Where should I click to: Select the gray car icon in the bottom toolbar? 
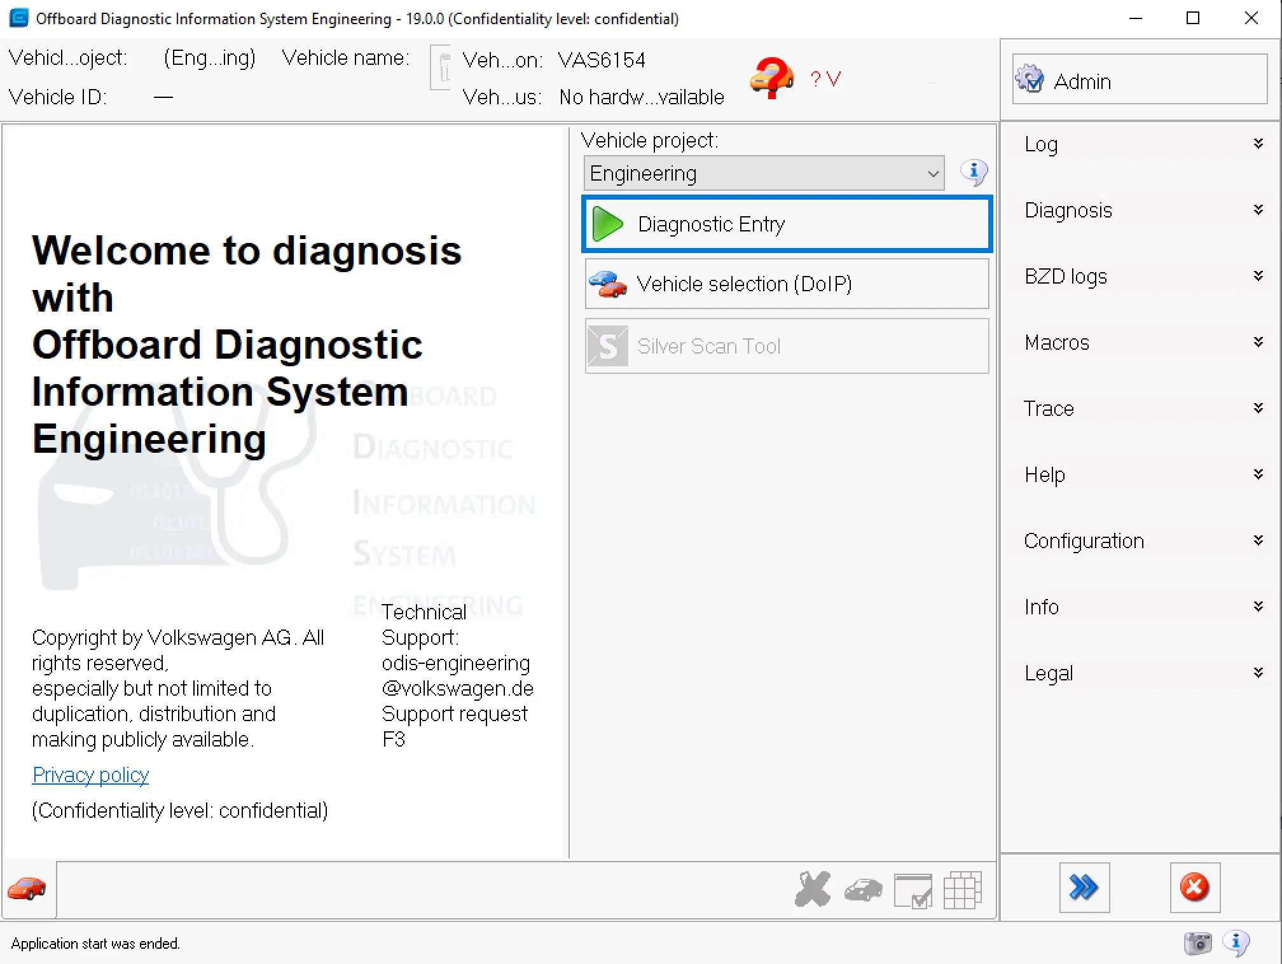point(863,890)
